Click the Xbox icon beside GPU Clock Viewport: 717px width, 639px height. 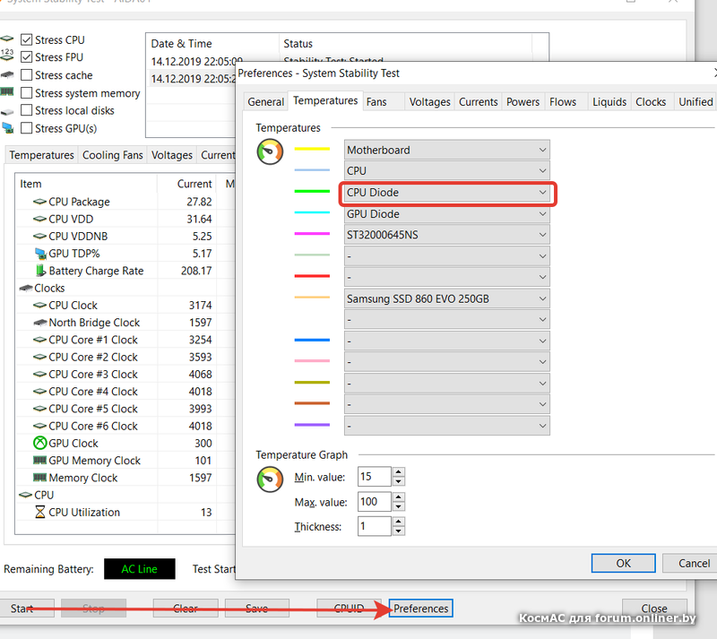point(39,443)
